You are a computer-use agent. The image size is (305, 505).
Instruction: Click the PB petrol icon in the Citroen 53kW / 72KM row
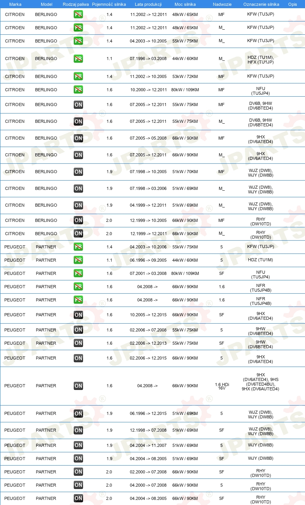click(x=78, y=76)
